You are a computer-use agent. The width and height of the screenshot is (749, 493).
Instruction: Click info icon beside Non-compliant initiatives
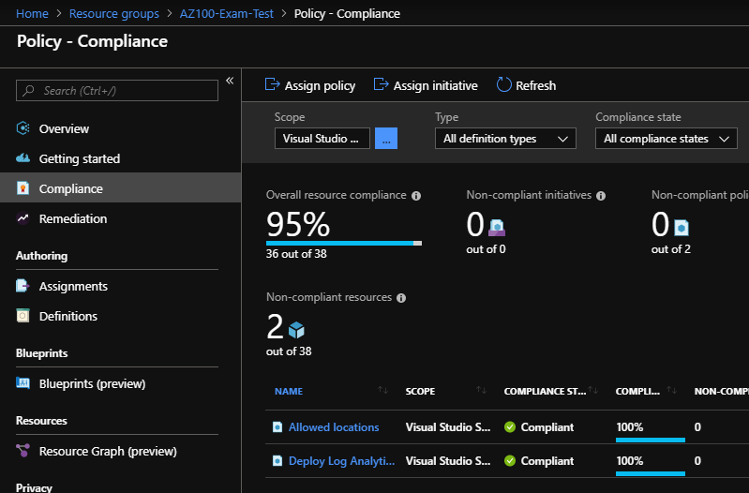click(x=601, y=196)
